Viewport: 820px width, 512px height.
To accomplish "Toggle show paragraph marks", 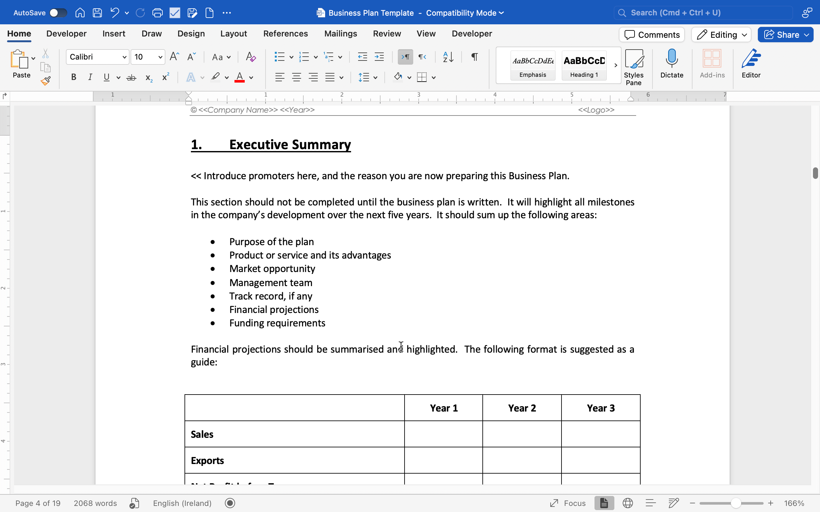I will pyautogui.click(x=474, y=57).
